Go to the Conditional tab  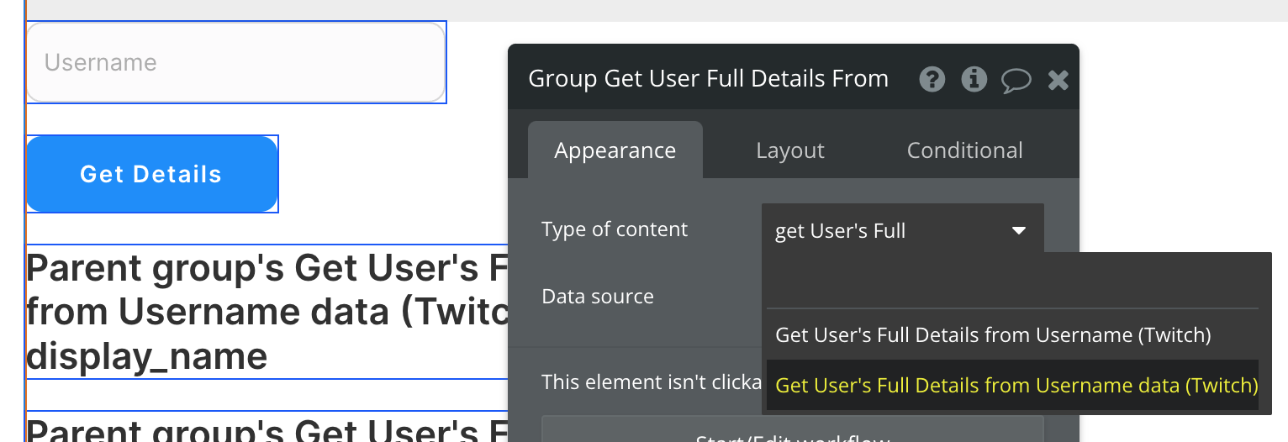[964, 150]
